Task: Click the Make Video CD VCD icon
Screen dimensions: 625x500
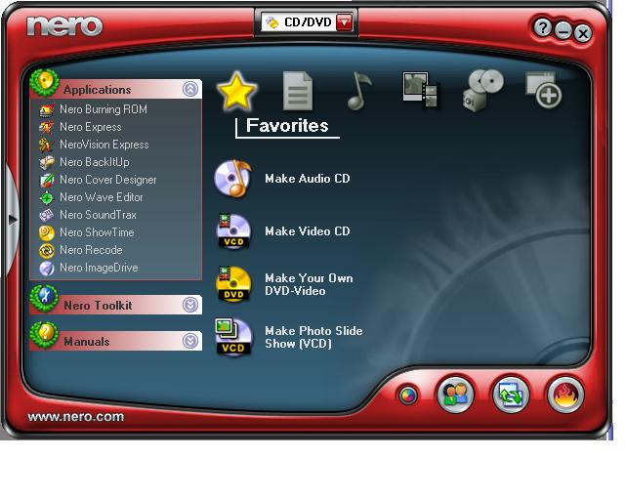Action: (233, 231)
